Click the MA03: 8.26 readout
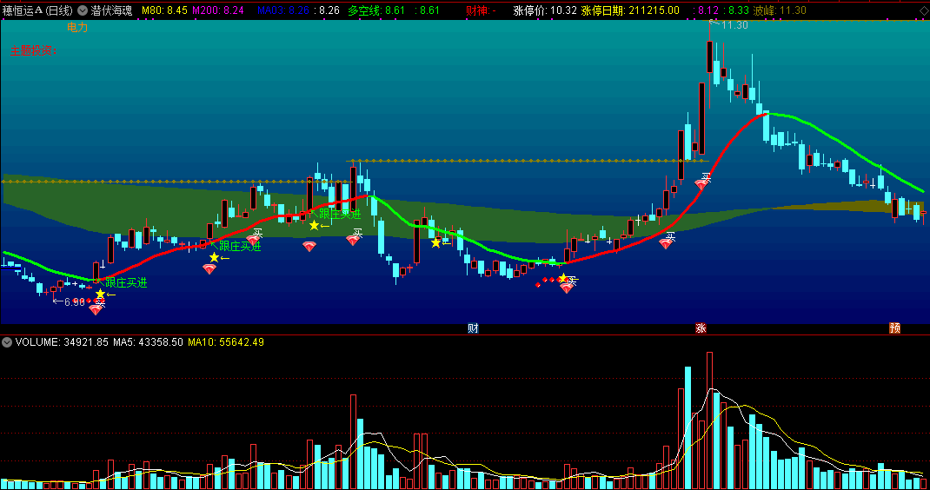Screen dimensions: 930x490 coord(283,10)
